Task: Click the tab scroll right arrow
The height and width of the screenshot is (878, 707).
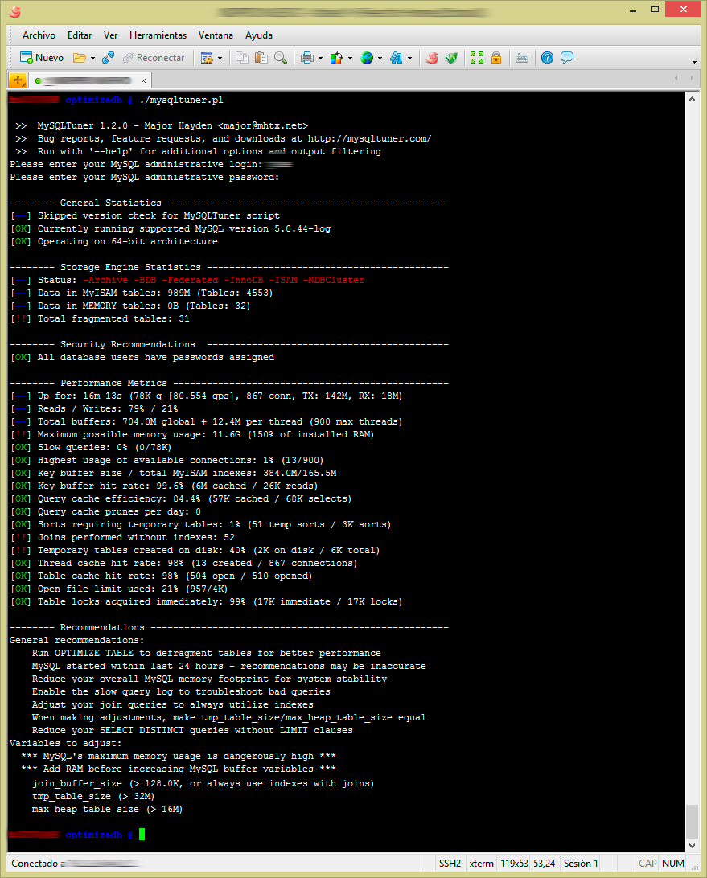Action: pyautogui.click(x=692, y=78)
